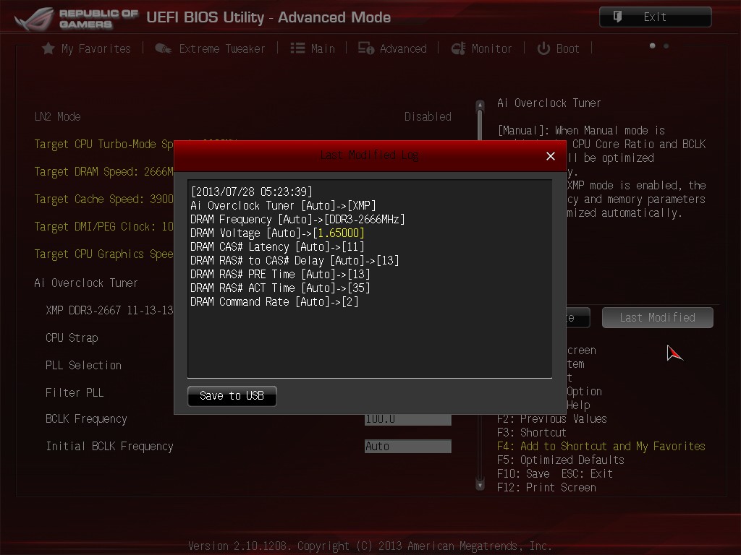Click the scrollbar up arrow
741x555 pixels.
pos(480,105)
